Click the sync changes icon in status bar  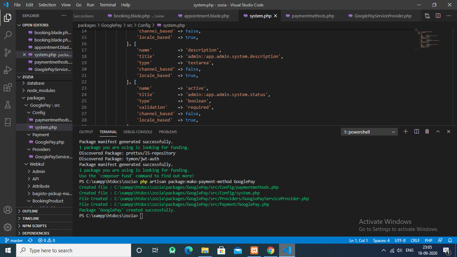30,240
